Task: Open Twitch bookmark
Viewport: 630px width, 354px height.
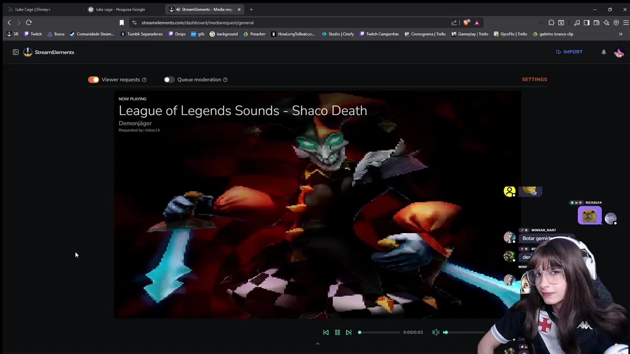Action: (x=33, y=34)
